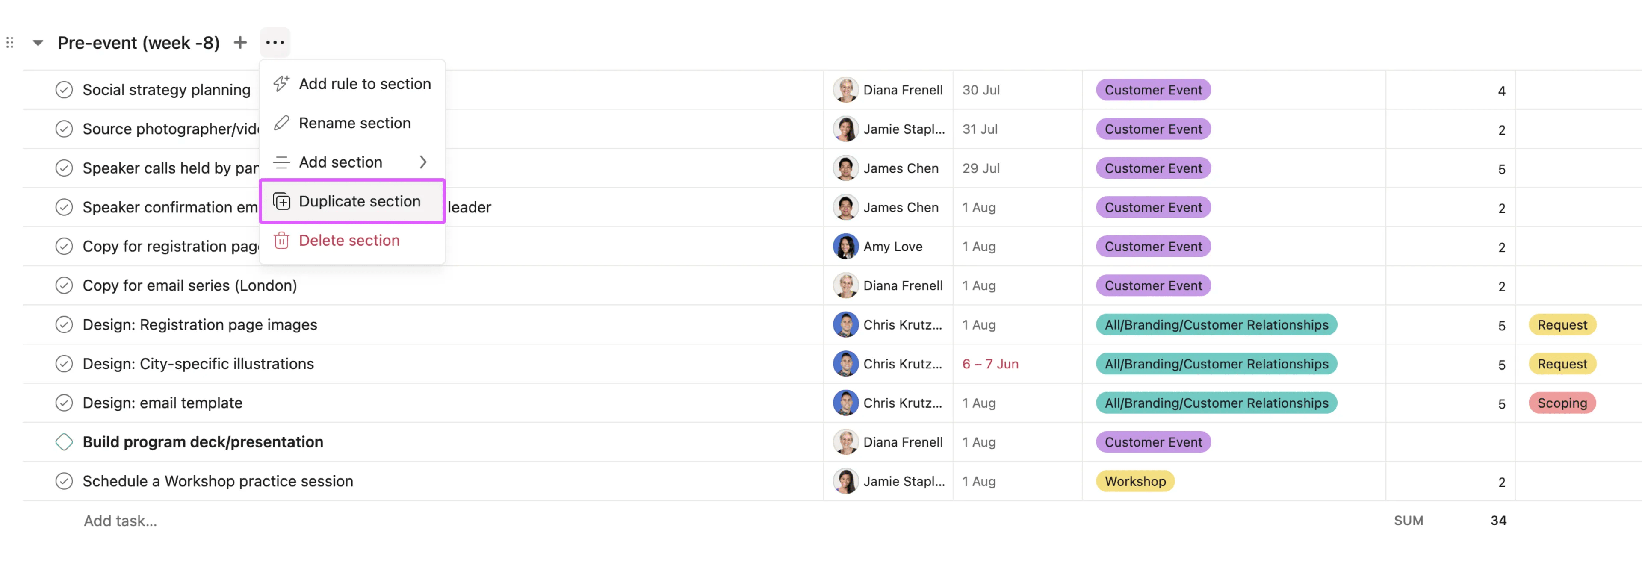Screen dimensions: 1642x562
Task: Click the pencil icon for Rename section
Action: [x=281, y=123]
